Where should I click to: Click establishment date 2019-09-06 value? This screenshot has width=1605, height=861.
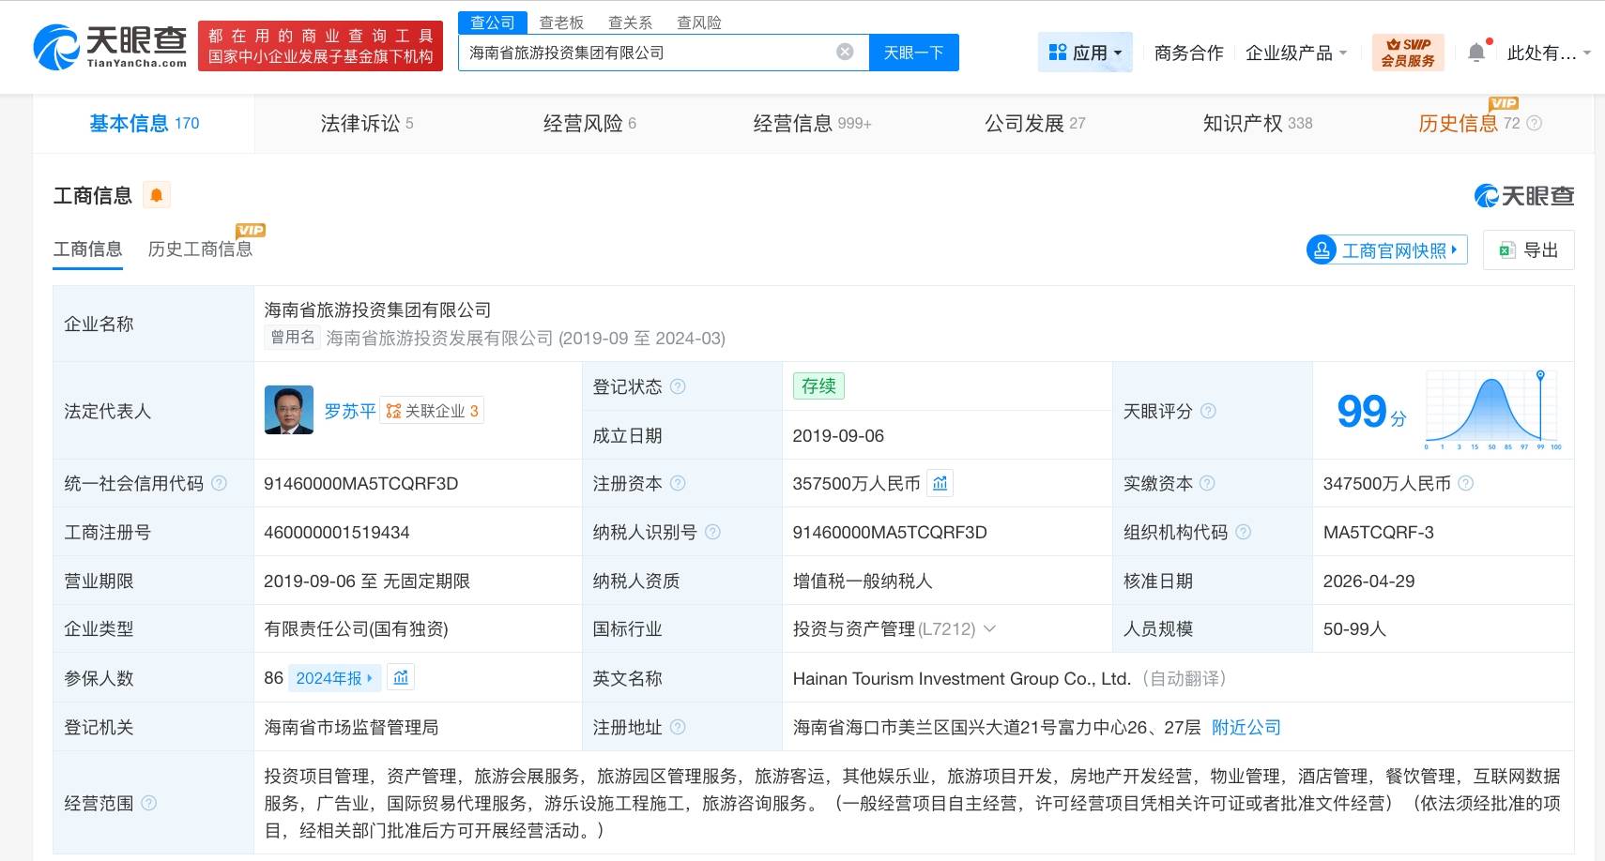pos(838,435)
